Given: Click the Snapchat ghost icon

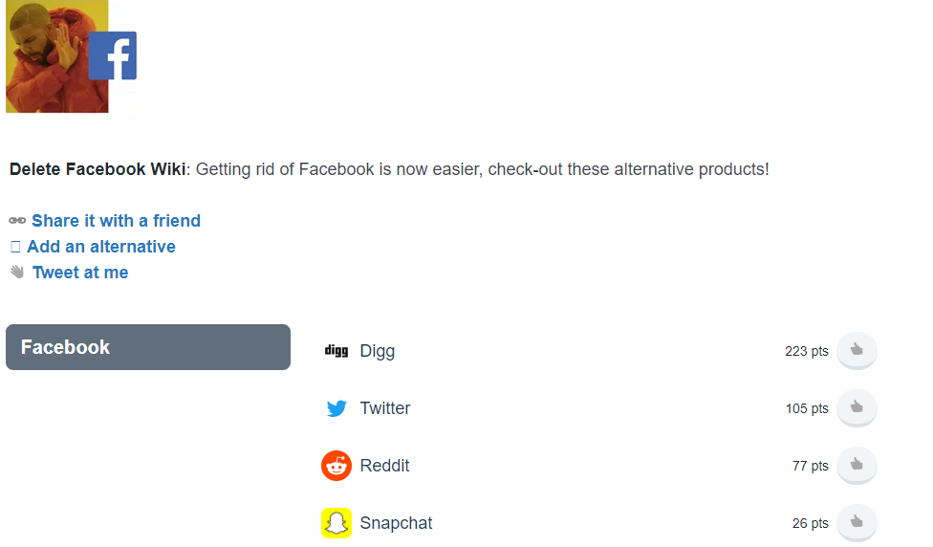Looking at the screenshot, I should point(336,522).
